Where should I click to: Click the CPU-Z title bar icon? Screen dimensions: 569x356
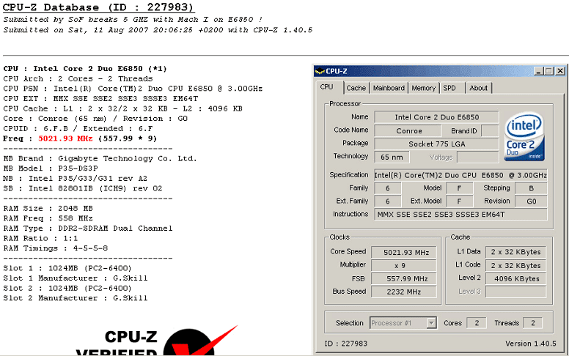coord(320,71)
